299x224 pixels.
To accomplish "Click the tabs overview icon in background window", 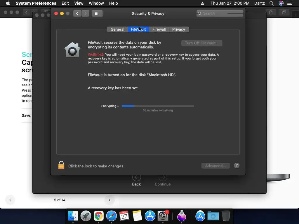I will coord(284,12).
